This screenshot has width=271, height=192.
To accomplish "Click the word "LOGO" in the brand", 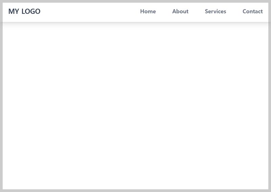I will [31, 11].
